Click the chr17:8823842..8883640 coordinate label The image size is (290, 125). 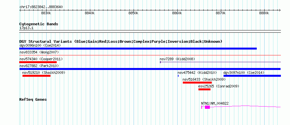(41, 7)
